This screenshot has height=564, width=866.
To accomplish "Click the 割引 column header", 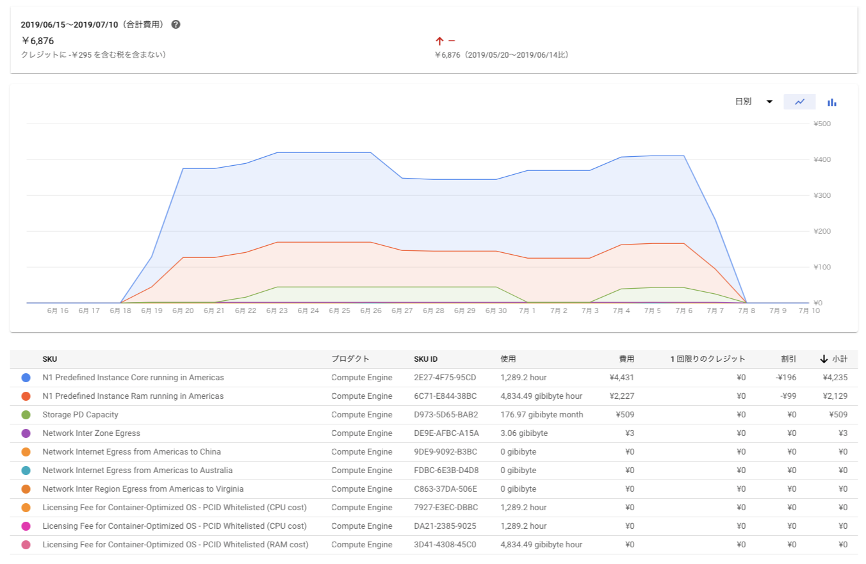I will pos(788,359).
